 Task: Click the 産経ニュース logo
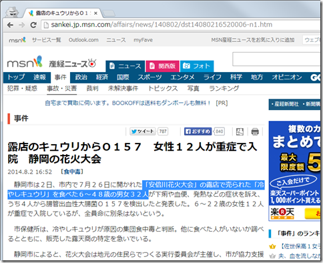click(x=72, y=63)
